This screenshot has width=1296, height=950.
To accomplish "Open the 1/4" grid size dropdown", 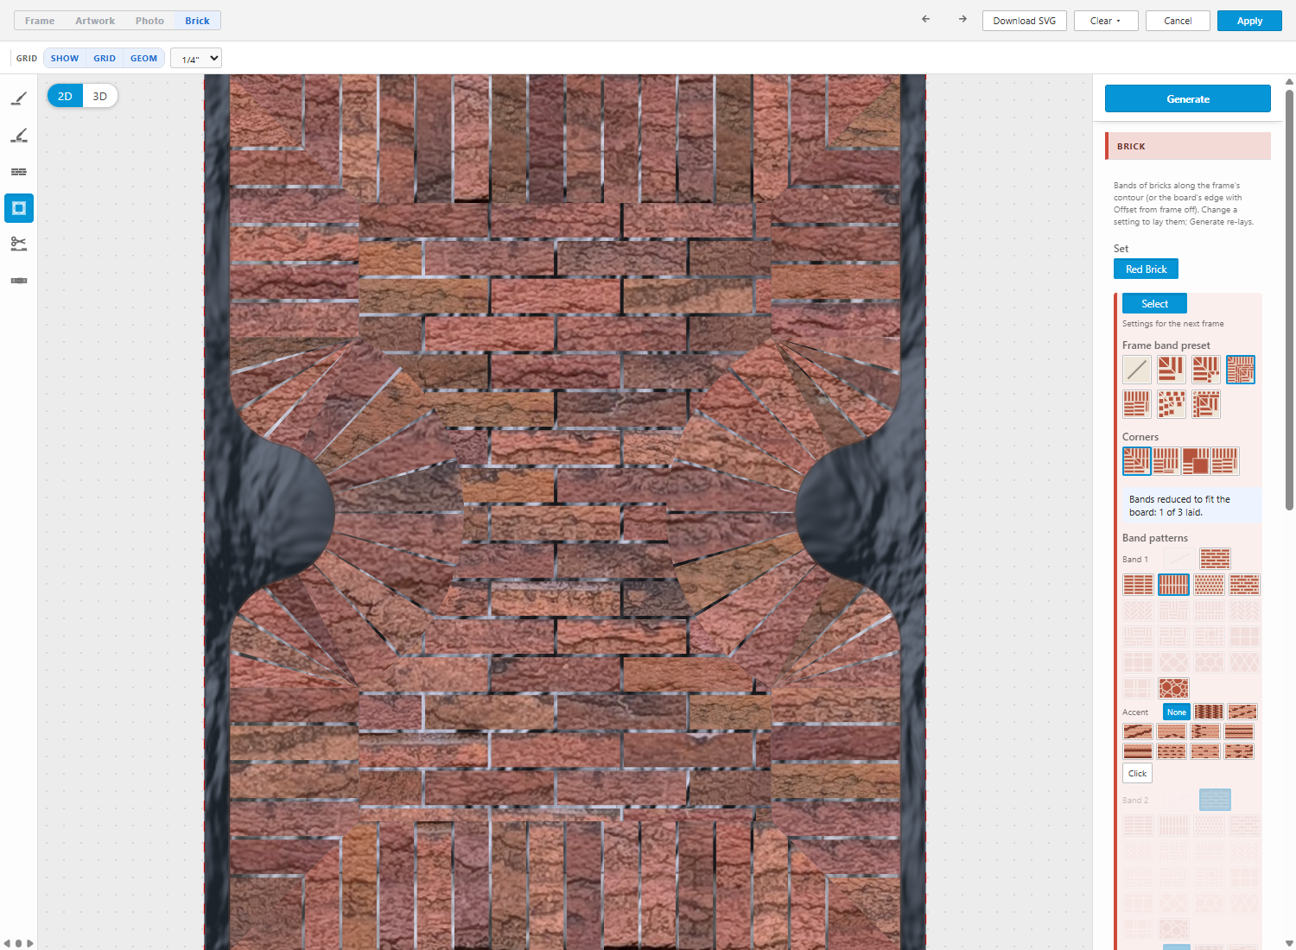I will (x=196, y=59).
